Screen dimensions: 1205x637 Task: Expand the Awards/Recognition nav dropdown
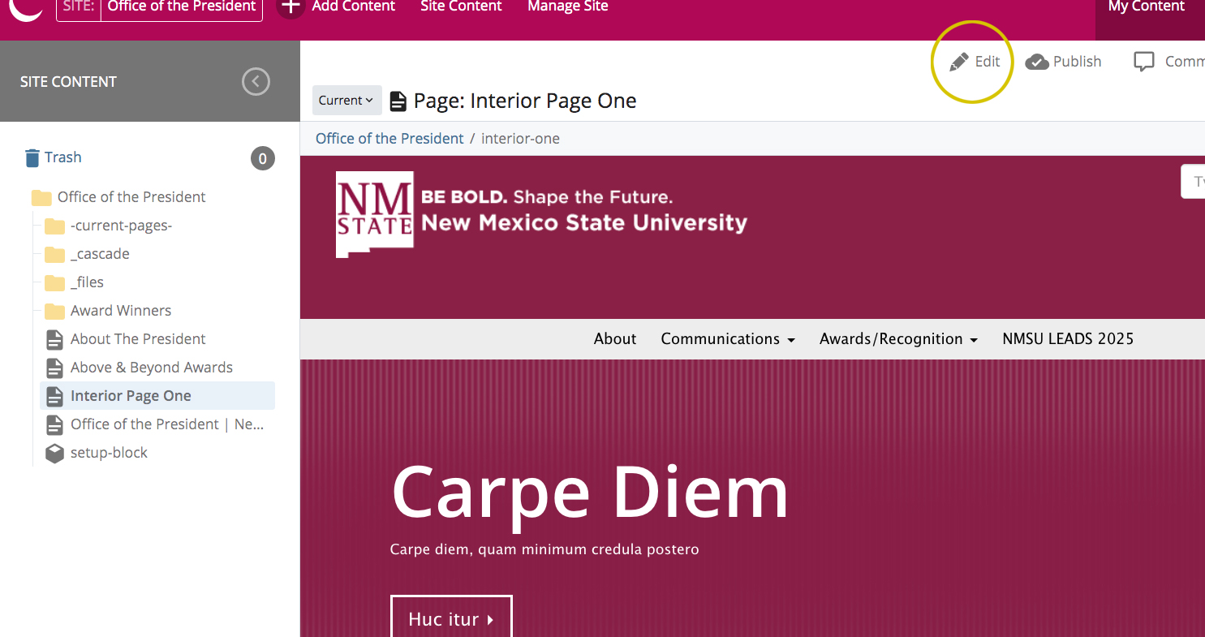click(898, 339)
